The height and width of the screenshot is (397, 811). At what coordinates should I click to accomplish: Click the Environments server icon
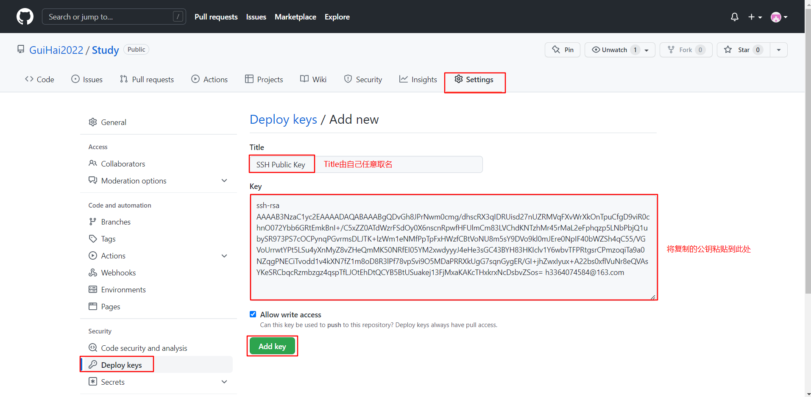click(93, 289)
